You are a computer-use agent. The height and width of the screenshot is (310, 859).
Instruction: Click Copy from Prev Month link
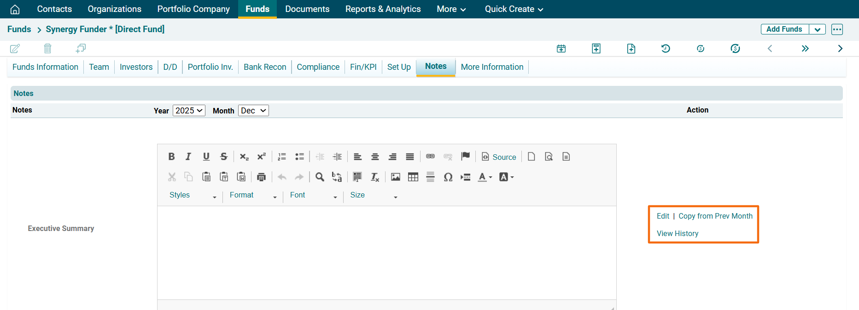pos(715,216)
